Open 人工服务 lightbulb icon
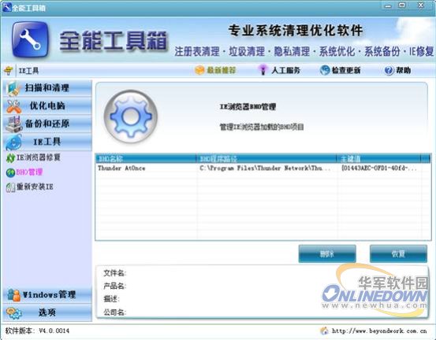Screen dimensions: 436x340 263,70
